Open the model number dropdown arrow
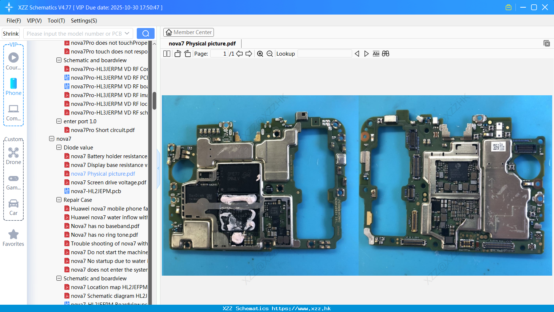 [x=127, y=33]
